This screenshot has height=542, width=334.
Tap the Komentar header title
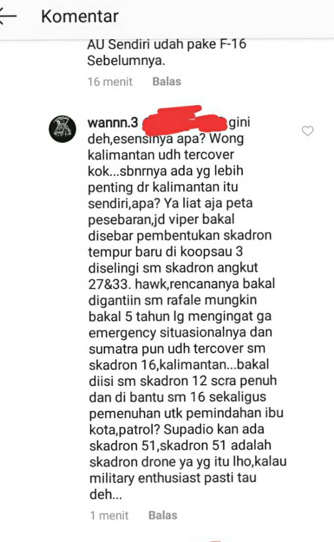click(80, 16)
